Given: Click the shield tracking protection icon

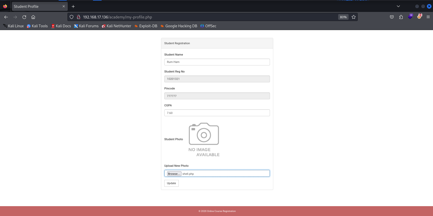Looking at the screenshot, I should tap(72, 17).
